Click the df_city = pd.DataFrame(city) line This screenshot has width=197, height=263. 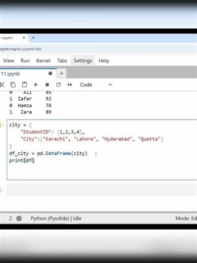pyautogui.click(x=48, y=153)
